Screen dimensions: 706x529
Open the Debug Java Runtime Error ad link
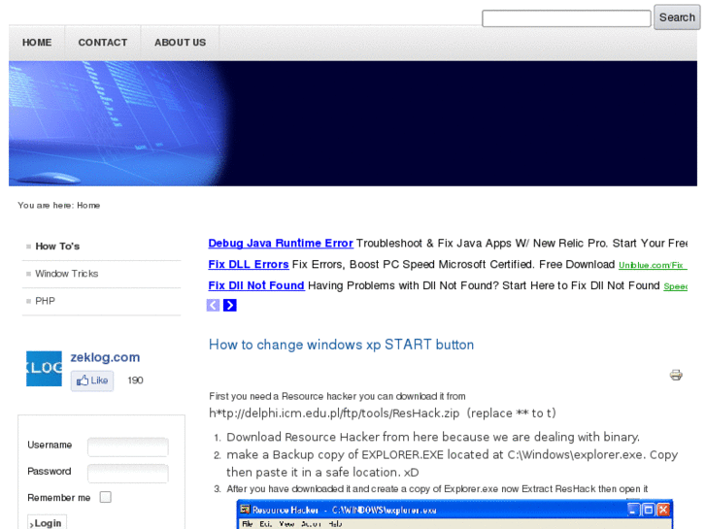coord(281,243)
